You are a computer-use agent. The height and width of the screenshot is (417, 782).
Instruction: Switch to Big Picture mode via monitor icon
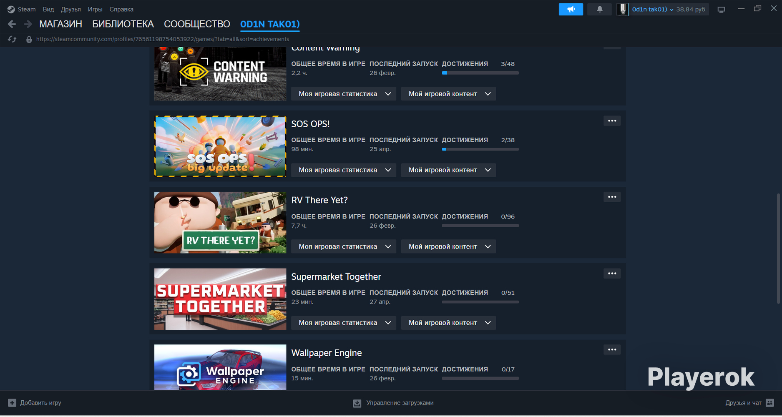(x=721, y=9)
